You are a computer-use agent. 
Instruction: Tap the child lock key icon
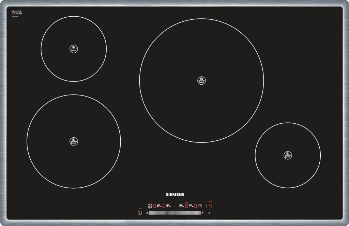coord(150,206)
